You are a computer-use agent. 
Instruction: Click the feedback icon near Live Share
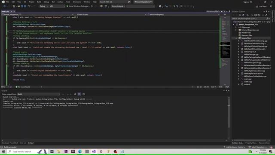[271, 6]
